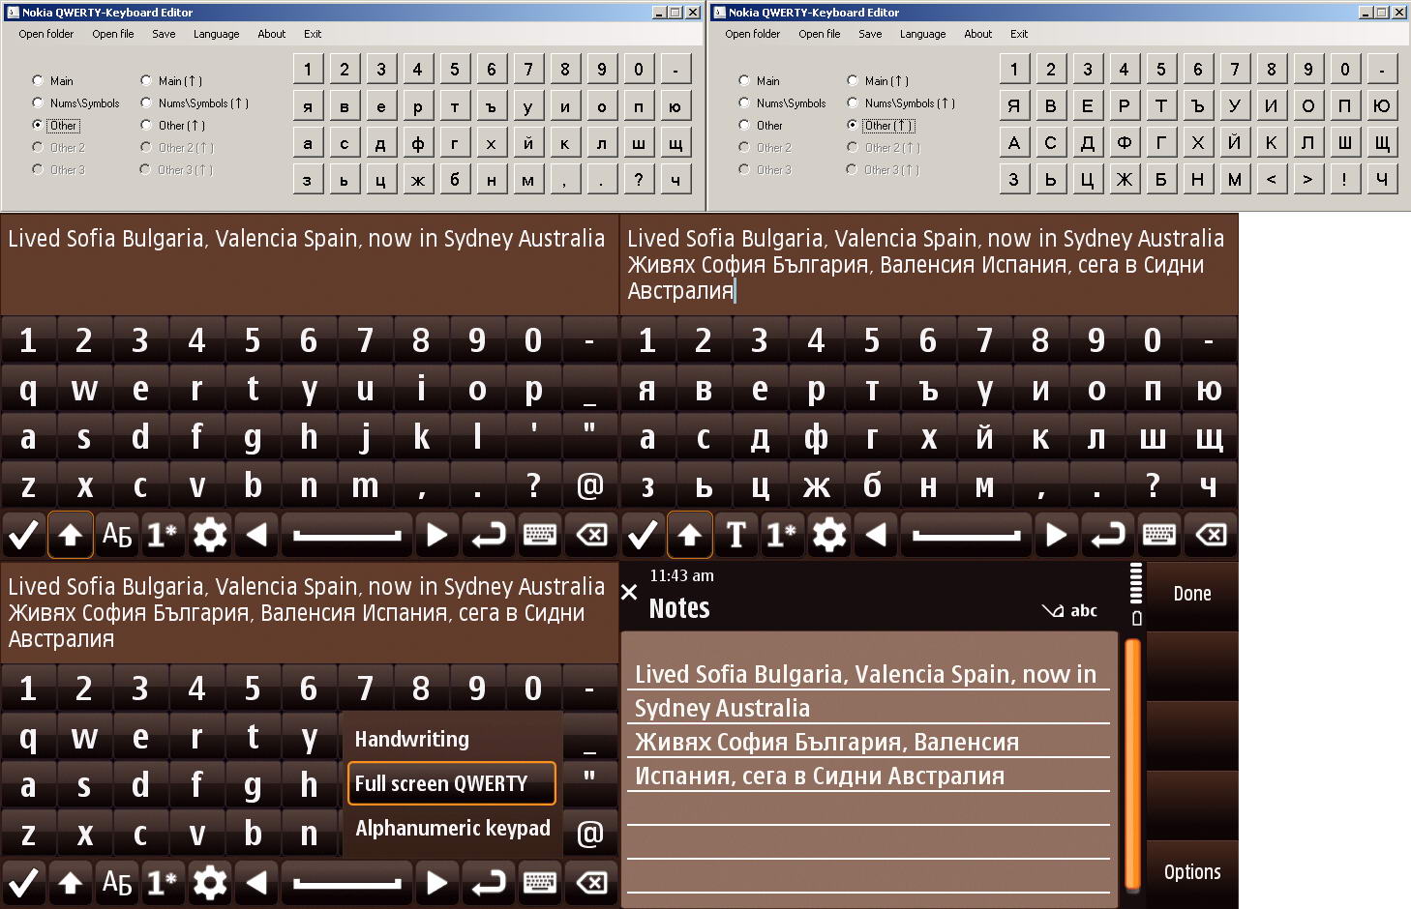Click Exit menu in right editor window

[x=1019, y=34]
